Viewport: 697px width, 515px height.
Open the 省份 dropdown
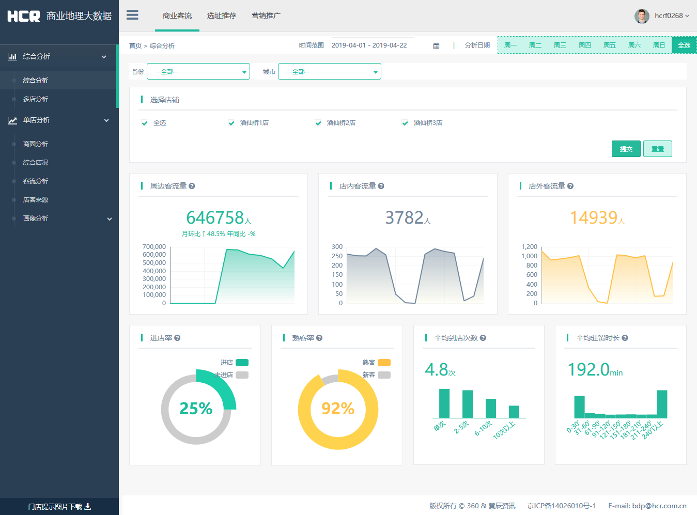(x=198, y=71)
